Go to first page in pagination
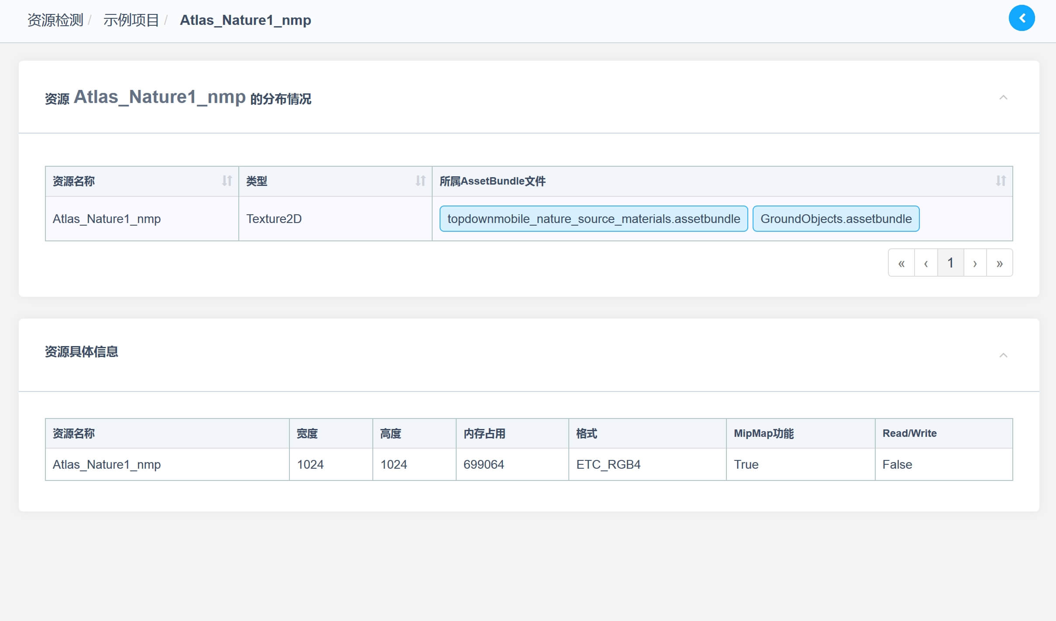The width and height of the screenshot is (1056, 621). (901, 263)
